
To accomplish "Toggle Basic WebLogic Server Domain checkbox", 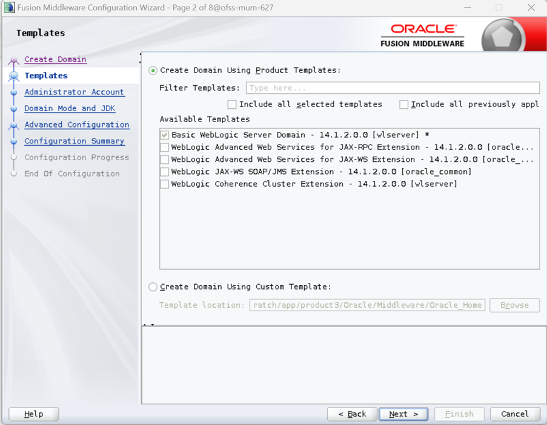I will (x=164, y=135).
